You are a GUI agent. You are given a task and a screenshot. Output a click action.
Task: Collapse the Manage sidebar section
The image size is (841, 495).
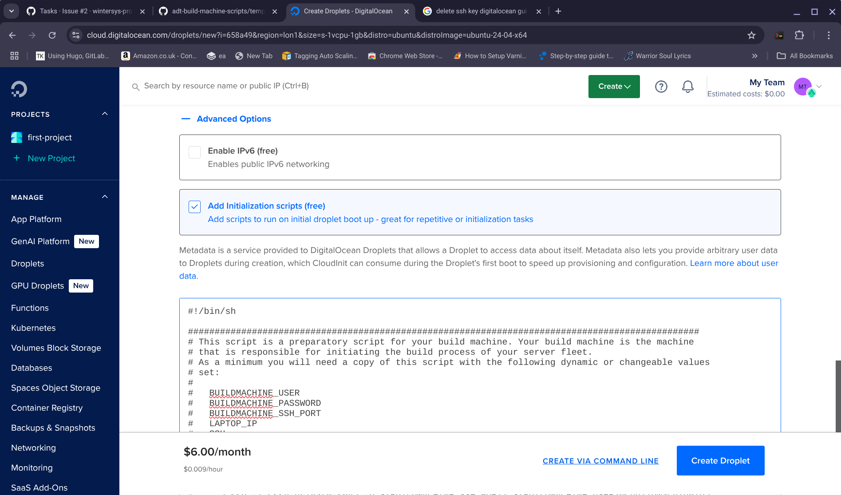[105, 197]
